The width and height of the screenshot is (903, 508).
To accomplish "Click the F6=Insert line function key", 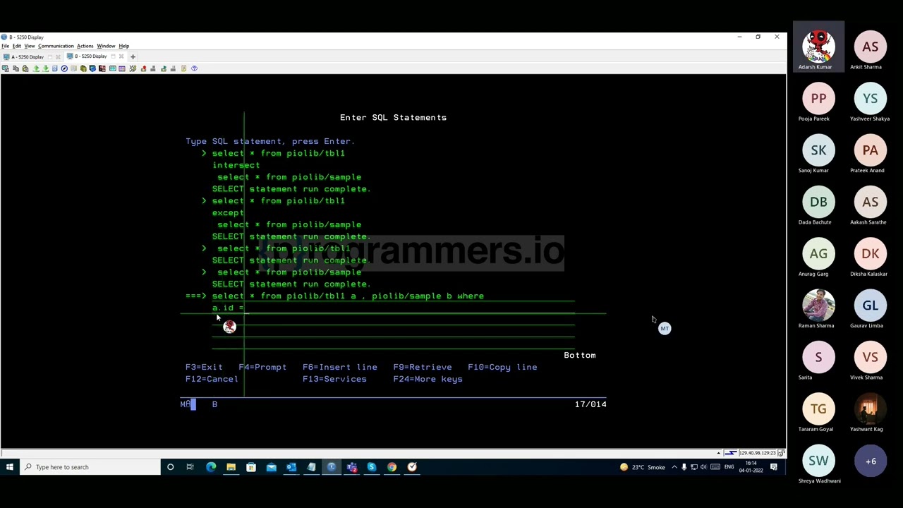I will 340,367.
